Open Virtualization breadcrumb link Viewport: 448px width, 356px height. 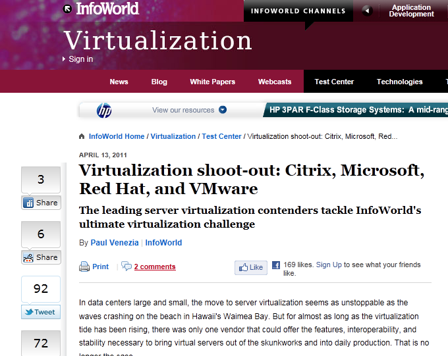point(173,136)
